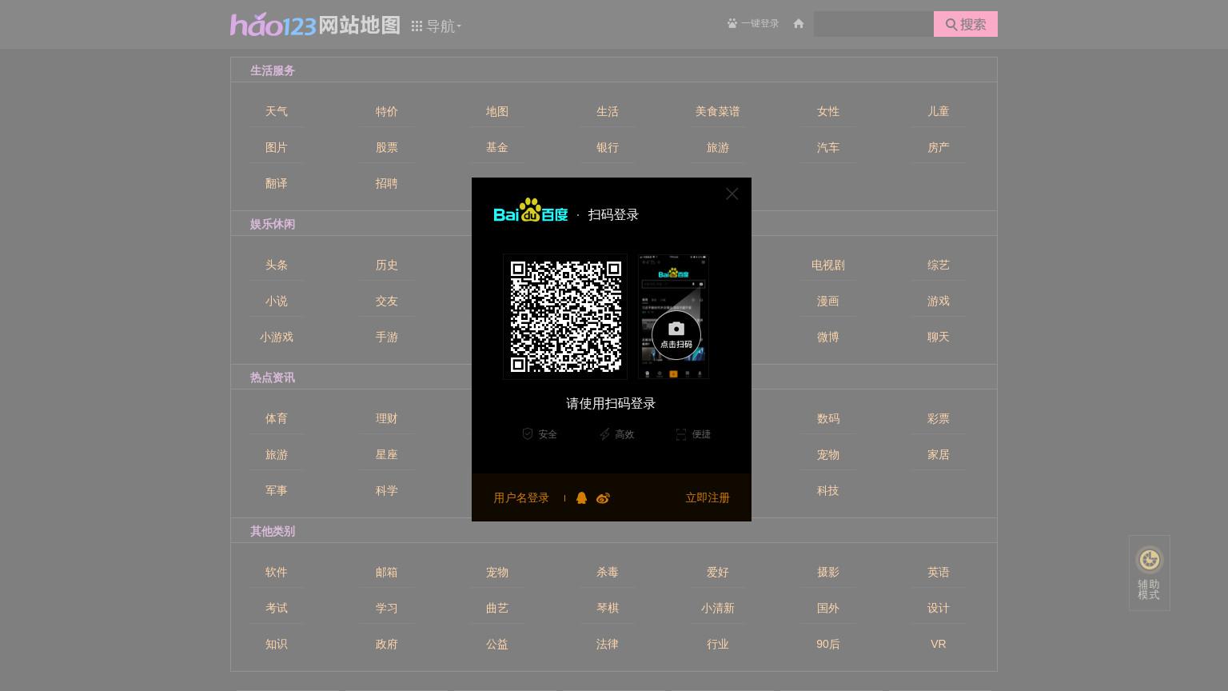Open the 小说 novels link
This screenshot has height=691, width=1228.
point(277,302)
